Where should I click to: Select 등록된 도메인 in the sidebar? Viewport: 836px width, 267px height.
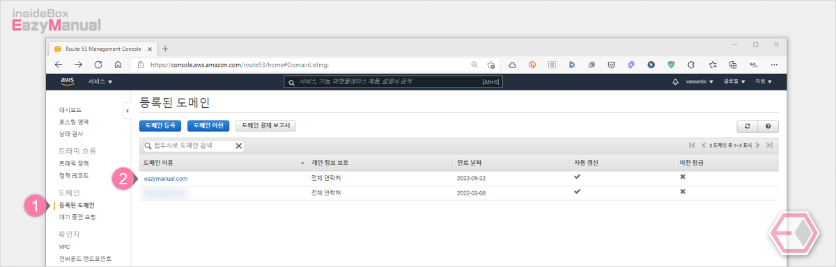tap(77, 205)
